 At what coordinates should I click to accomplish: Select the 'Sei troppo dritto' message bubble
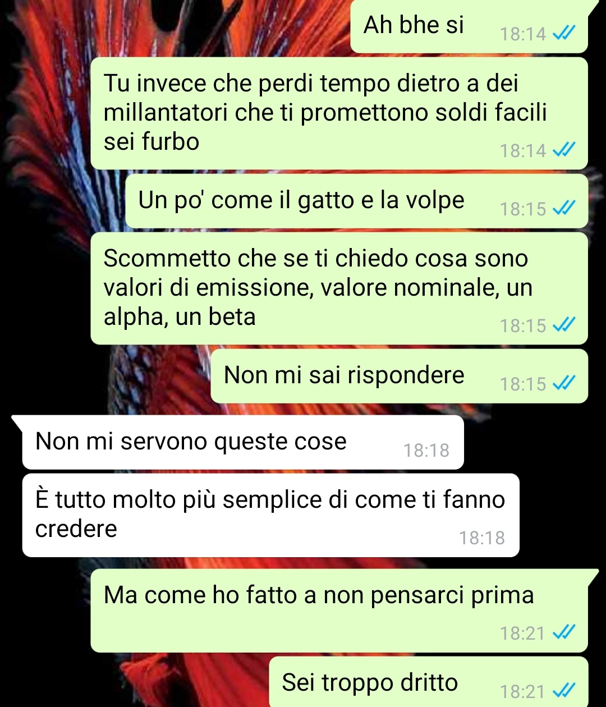point(429,682)
